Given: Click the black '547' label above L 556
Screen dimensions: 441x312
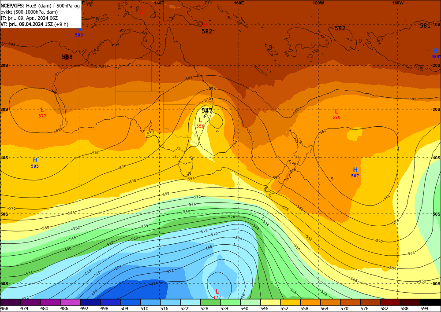Looking at the screenshot, I should pyautogui.click(x=207, y=110).
